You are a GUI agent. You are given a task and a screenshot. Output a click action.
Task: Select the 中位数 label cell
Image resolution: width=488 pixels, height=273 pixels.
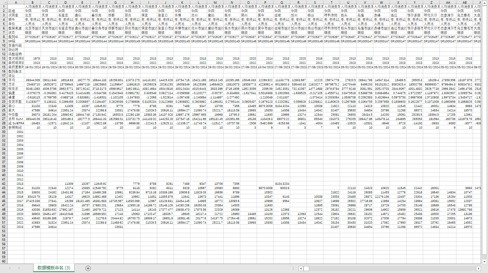16,115
